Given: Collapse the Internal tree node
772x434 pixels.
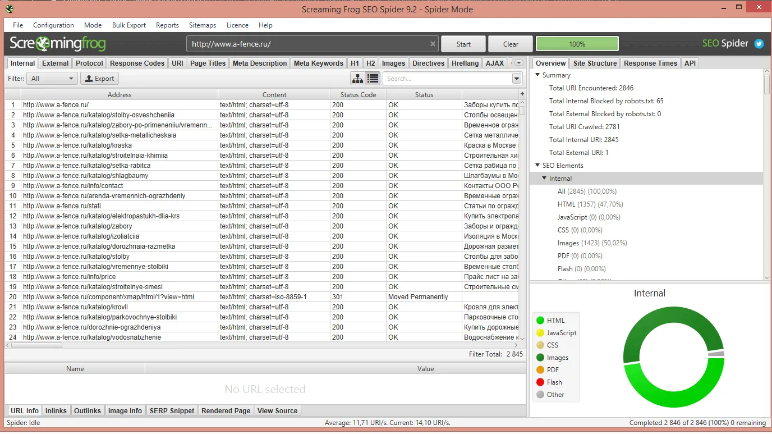Looking at the screenshot, I should click(x=544, y=179).
